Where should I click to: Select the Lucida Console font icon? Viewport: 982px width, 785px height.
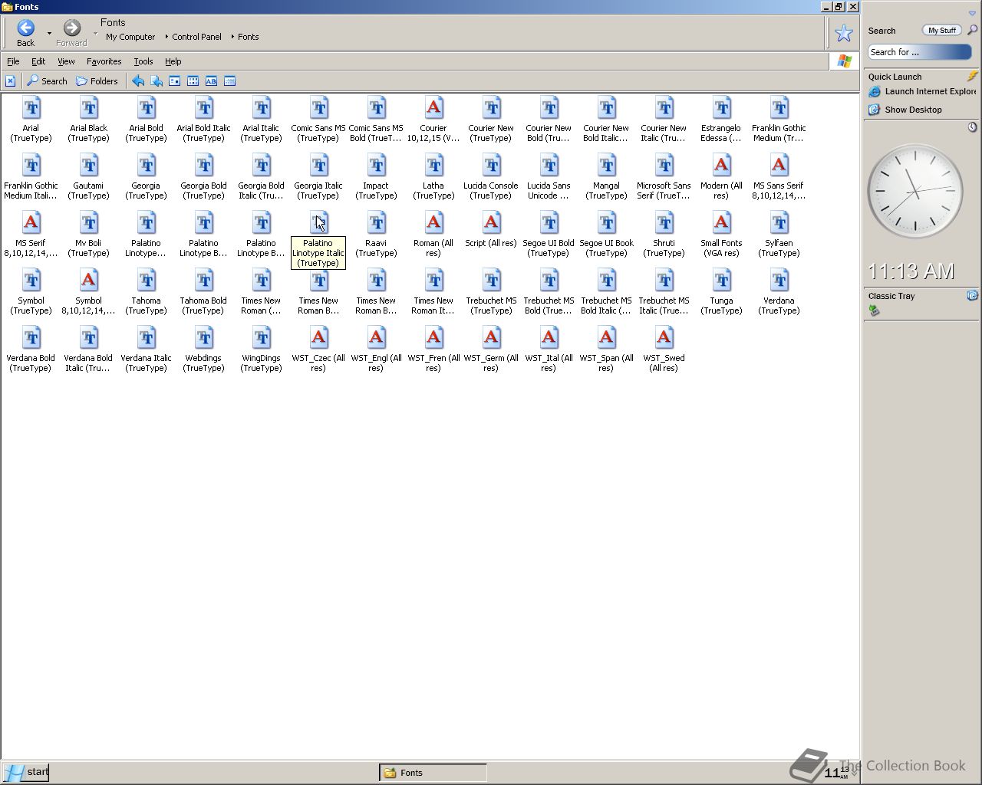(x=491, y=166)
